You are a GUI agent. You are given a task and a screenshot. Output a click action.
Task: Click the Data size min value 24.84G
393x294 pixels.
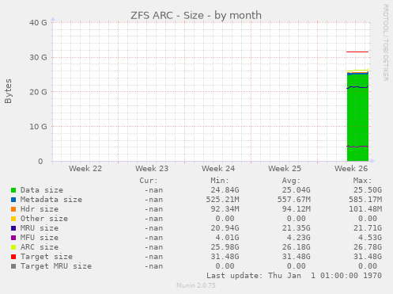pyautogui.click(x=225, y=190)
